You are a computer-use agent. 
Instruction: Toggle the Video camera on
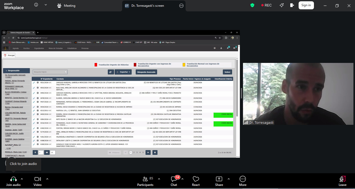tap(38, 181)
